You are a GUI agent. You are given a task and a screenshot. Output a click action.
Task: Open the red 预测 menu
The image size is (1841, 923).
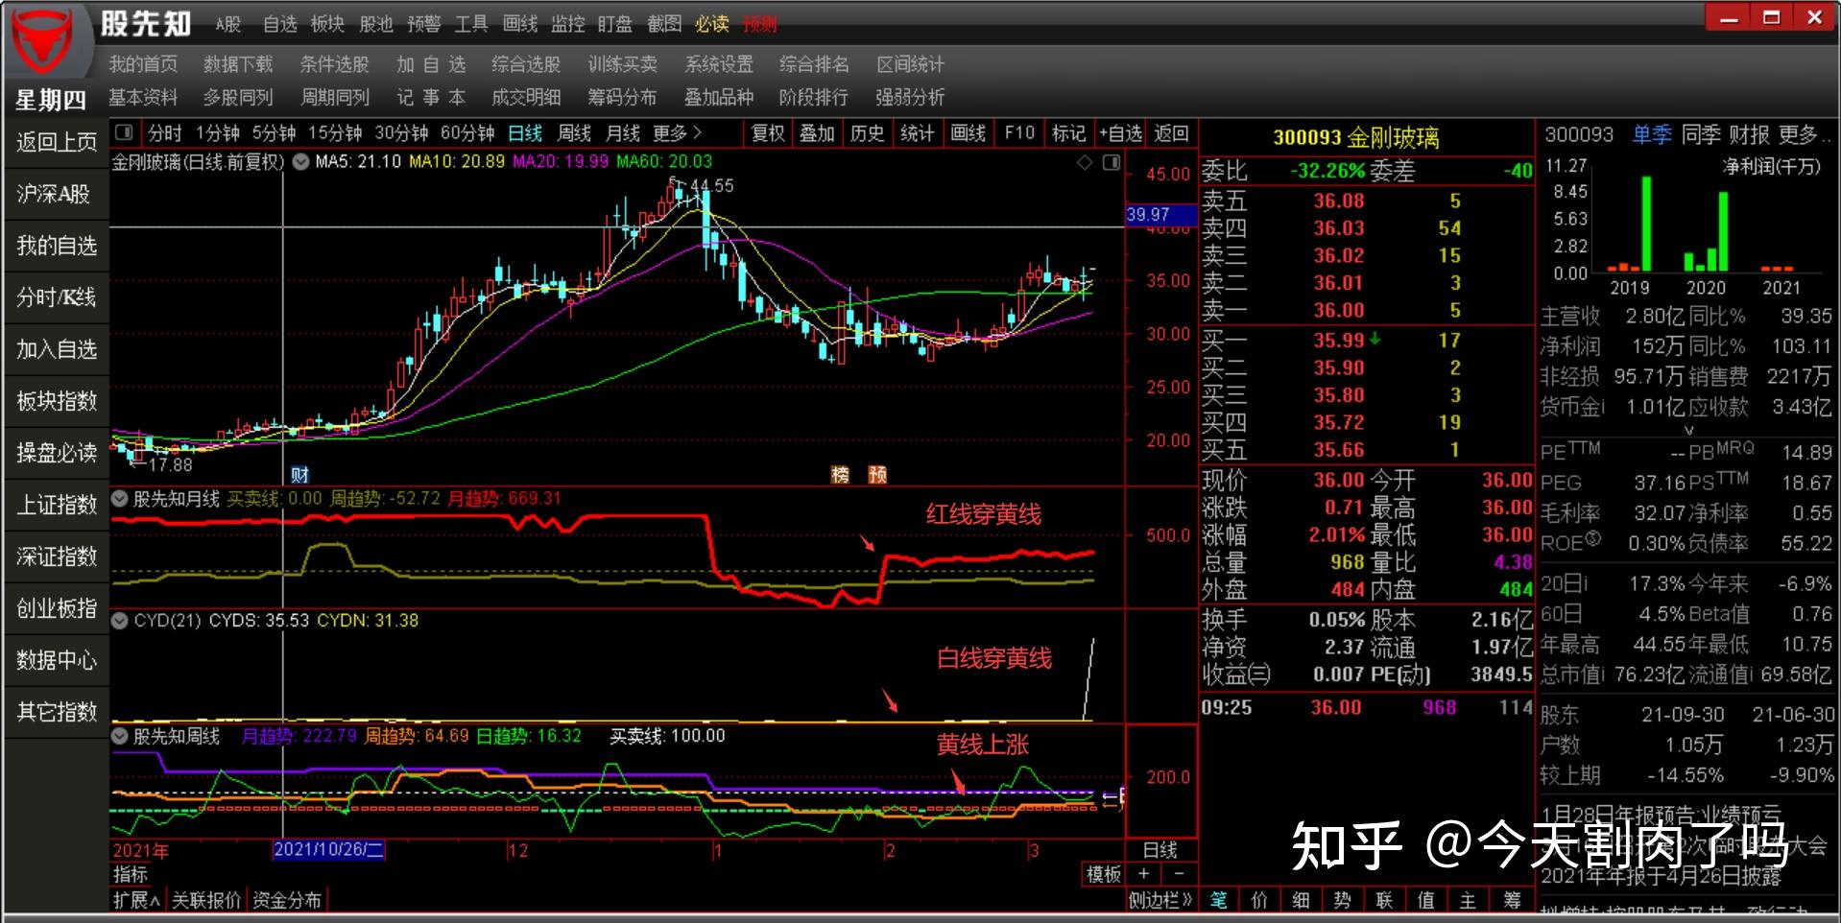(760, 24)
